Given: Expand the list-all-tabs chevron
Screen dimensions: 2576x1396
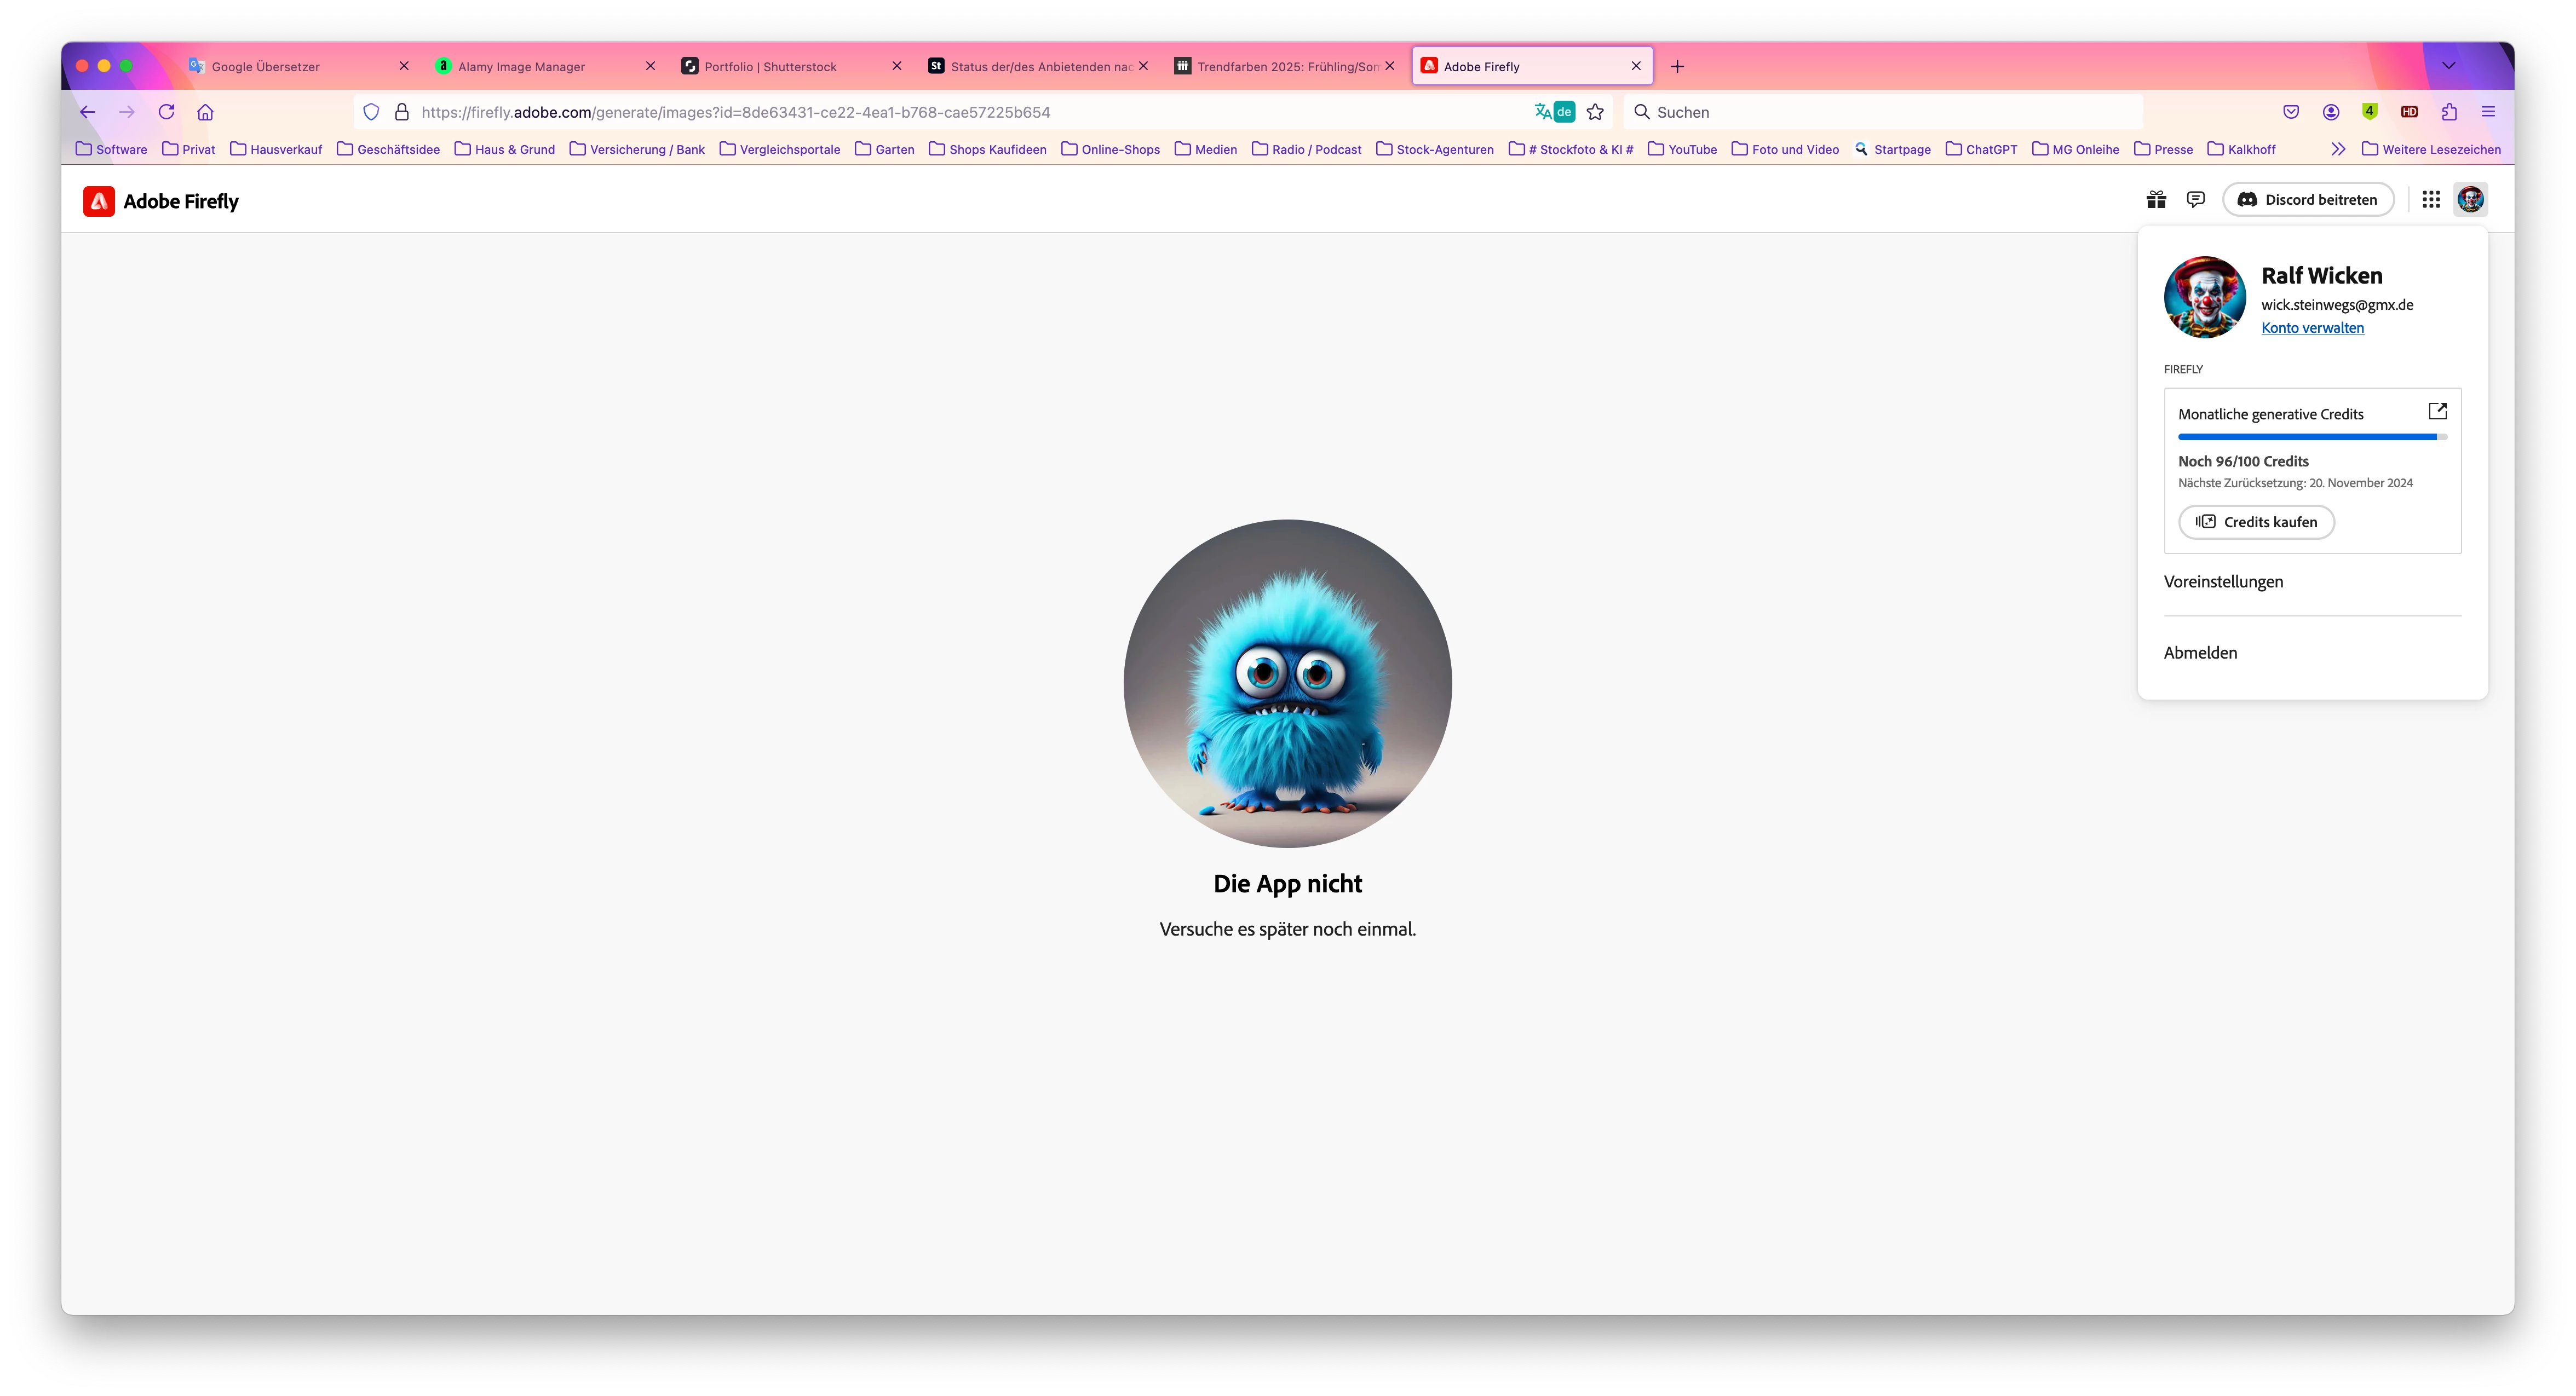Looking at the screenshot, I should pyautogui.click(x=2448, y=66).
